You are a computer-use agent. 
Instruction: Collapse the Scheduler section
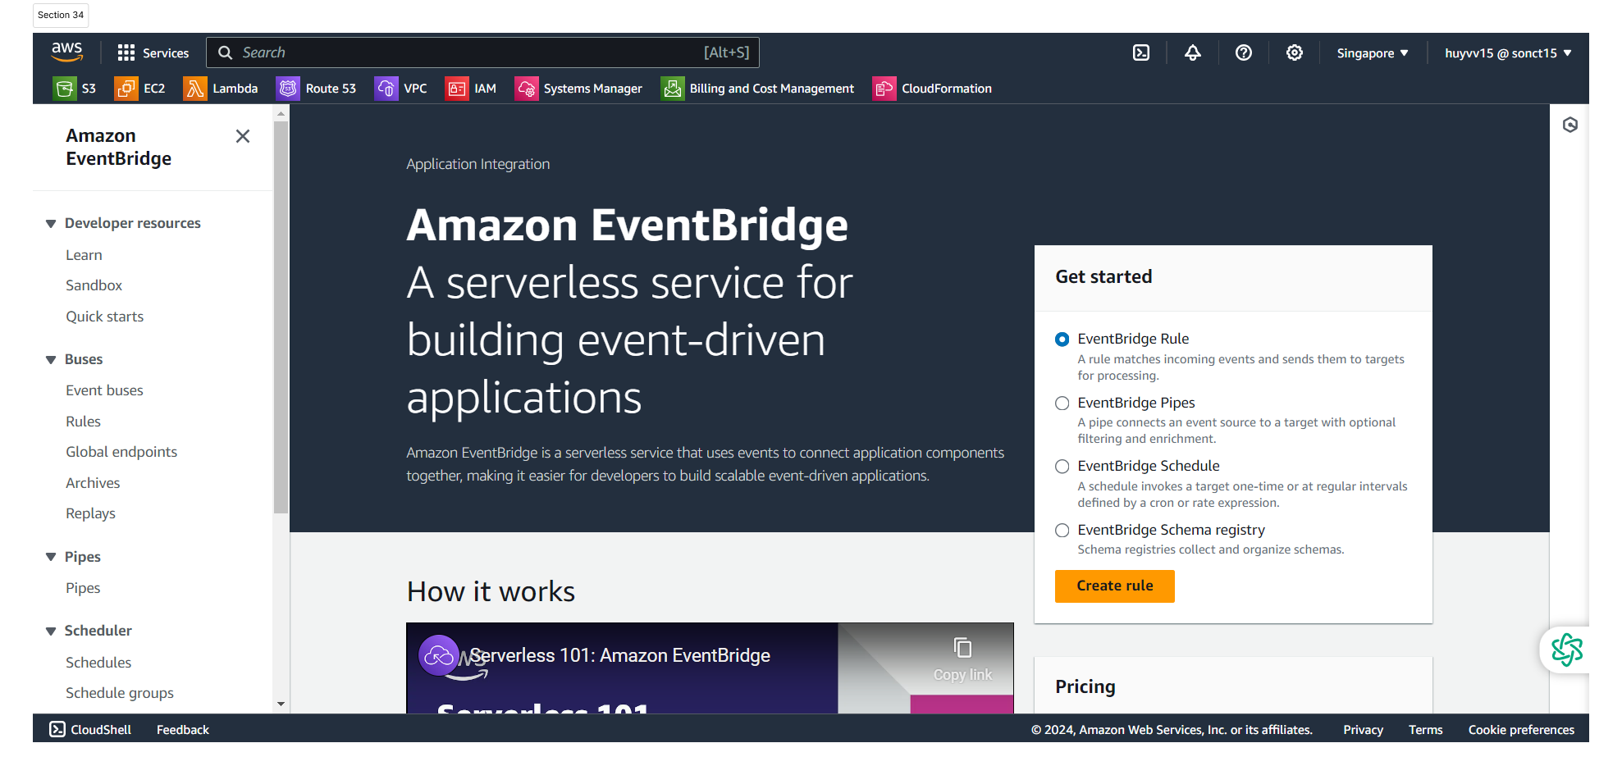[x=51, y=631]
